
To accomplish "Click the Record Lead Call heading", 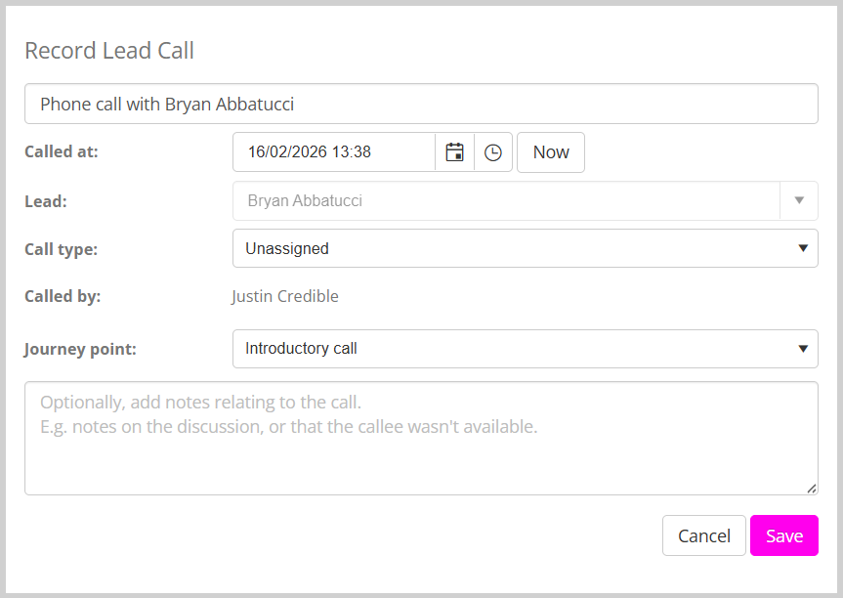I will click(x=109, y=51).
